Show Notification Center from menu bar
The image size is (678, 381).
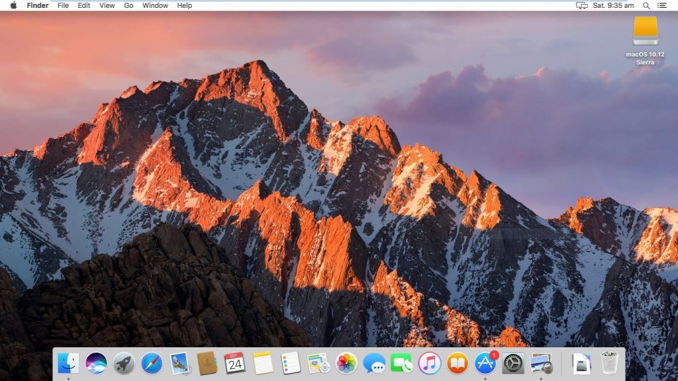click(x=662, y=5)
